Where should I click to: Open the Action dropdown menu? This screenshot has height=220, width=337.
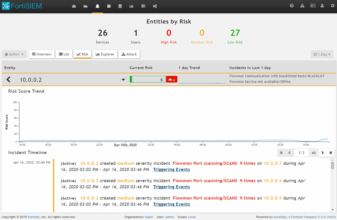tap(14, 54)
